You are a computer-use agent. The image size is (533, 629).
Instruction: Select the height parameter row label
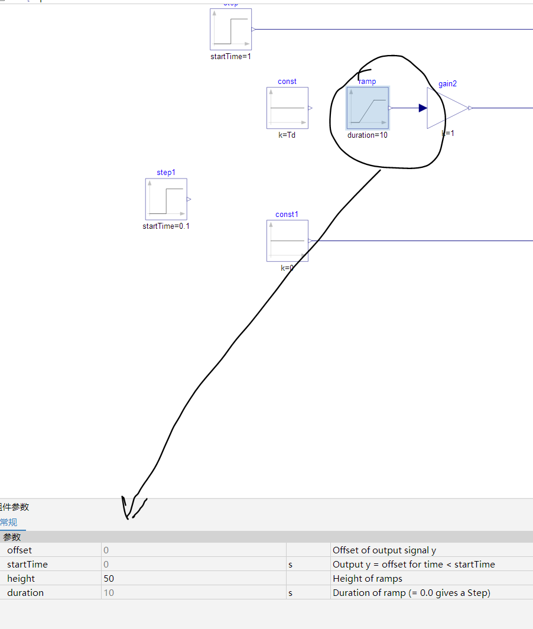coord(21,578)
